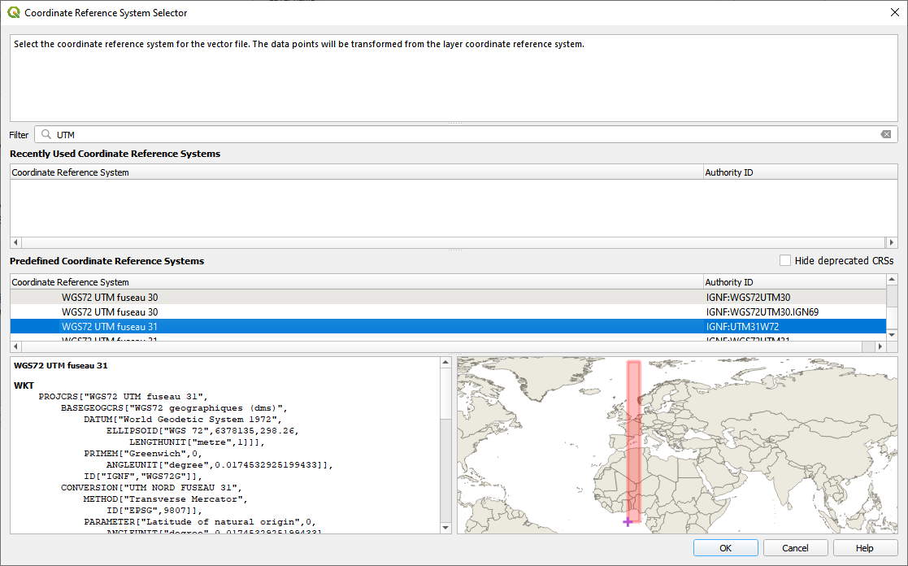The image size is (908, 566).
Task: Click the Recently Used Coordinate Reference Systems heading
Action: tap(115, 154)
